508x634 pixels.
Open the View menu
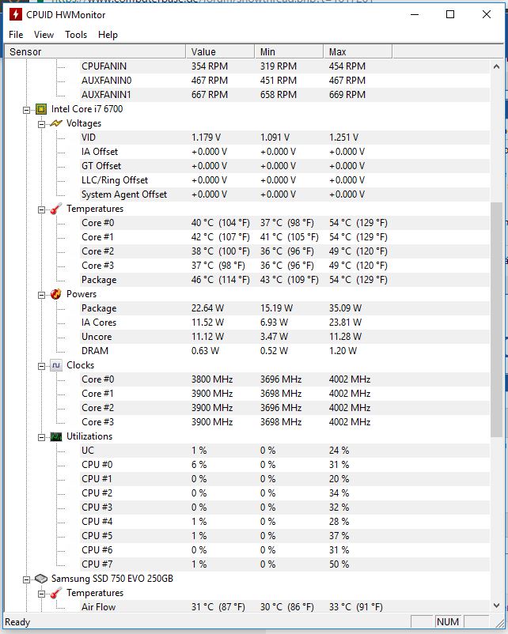(x=44, y=35)
